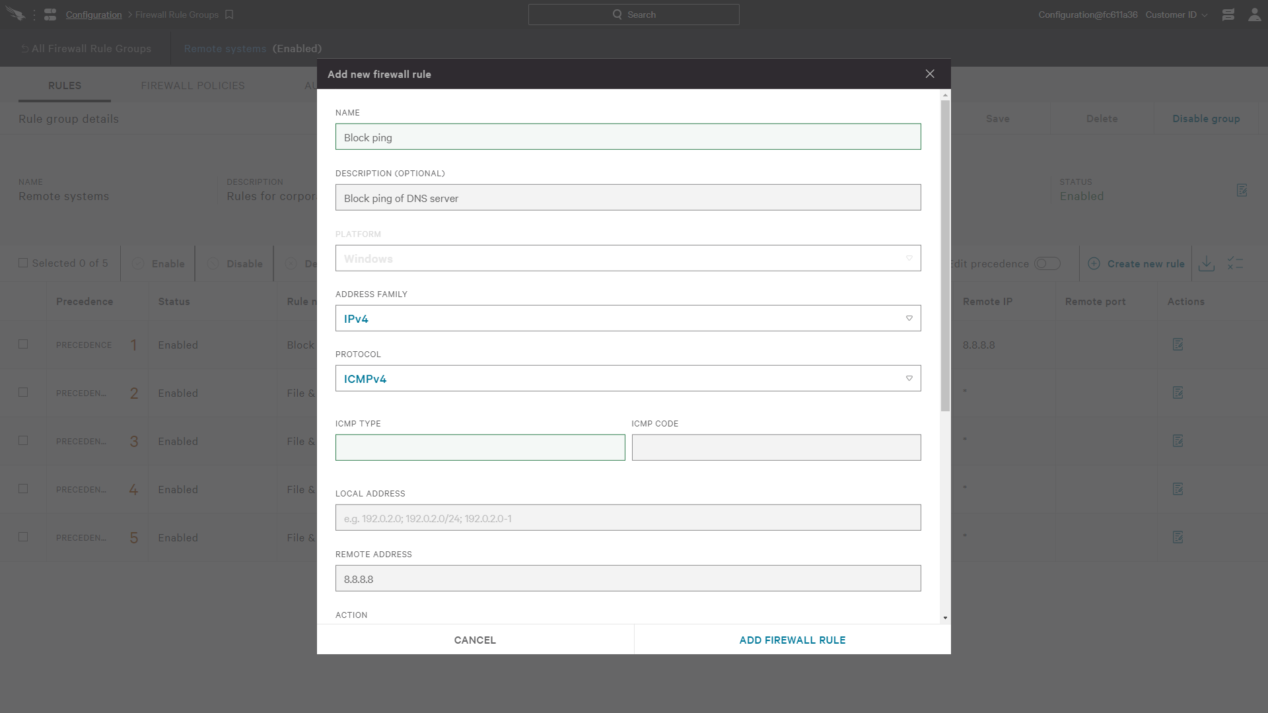Click the Precedence column header
Screen dimensions: 1268x713
(85, 302)
